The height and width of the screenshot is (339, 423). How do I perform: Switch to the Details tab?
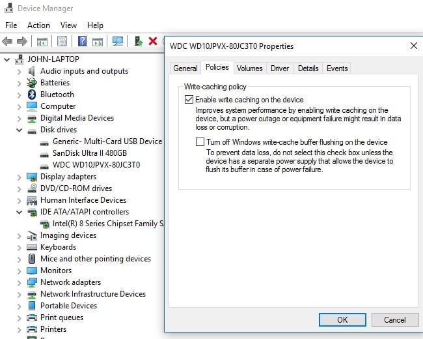point(308,68)
